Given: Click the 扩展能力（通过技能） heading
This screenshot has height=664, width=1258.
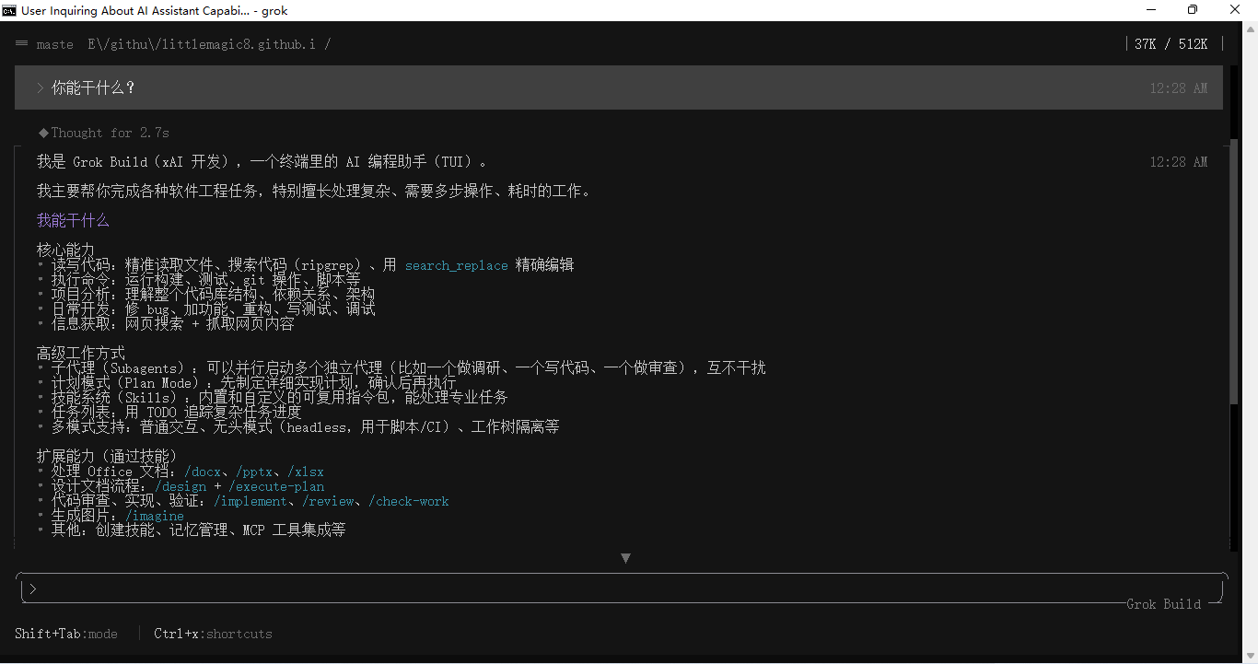Looking at the screenshot, I should [x=107, y=456].
